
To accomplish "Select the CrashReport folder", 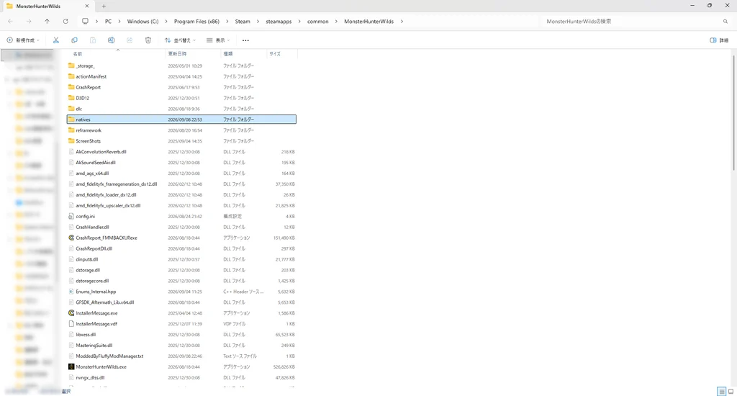I will pyautogui.click(x=89, y=87).
